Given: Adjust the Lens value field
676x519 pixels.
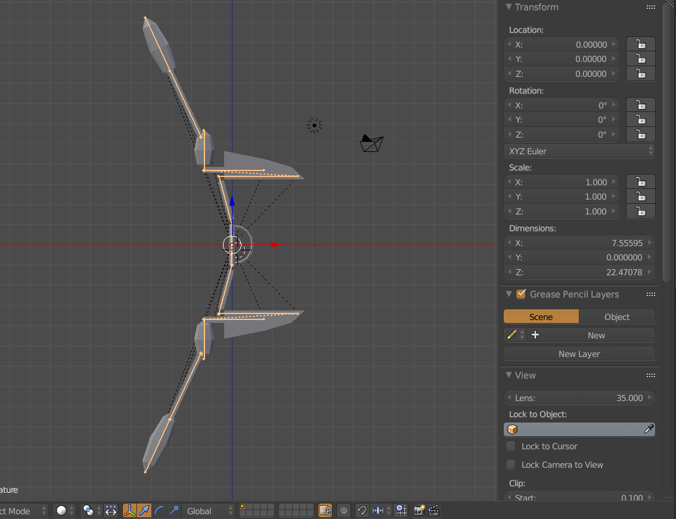Looking at the screenshot, I should [x=579, y=398].
